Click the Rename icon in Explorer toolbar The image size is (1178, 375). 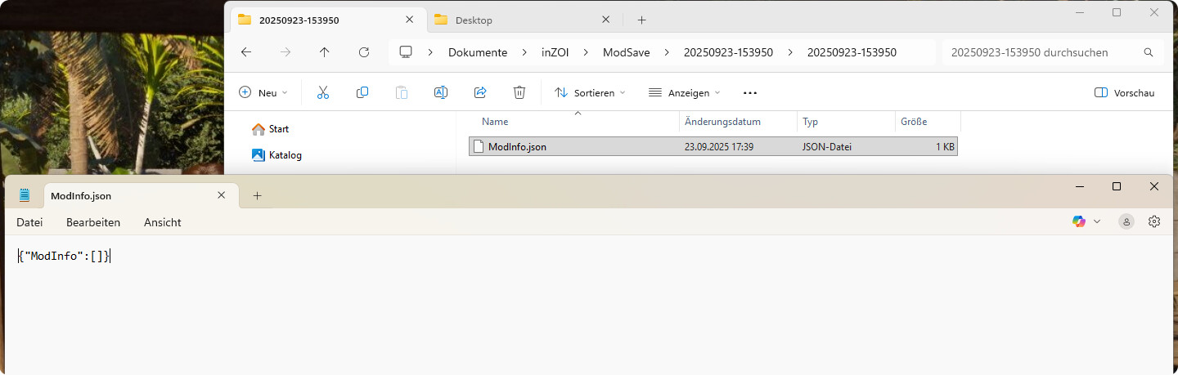(440, 93)
